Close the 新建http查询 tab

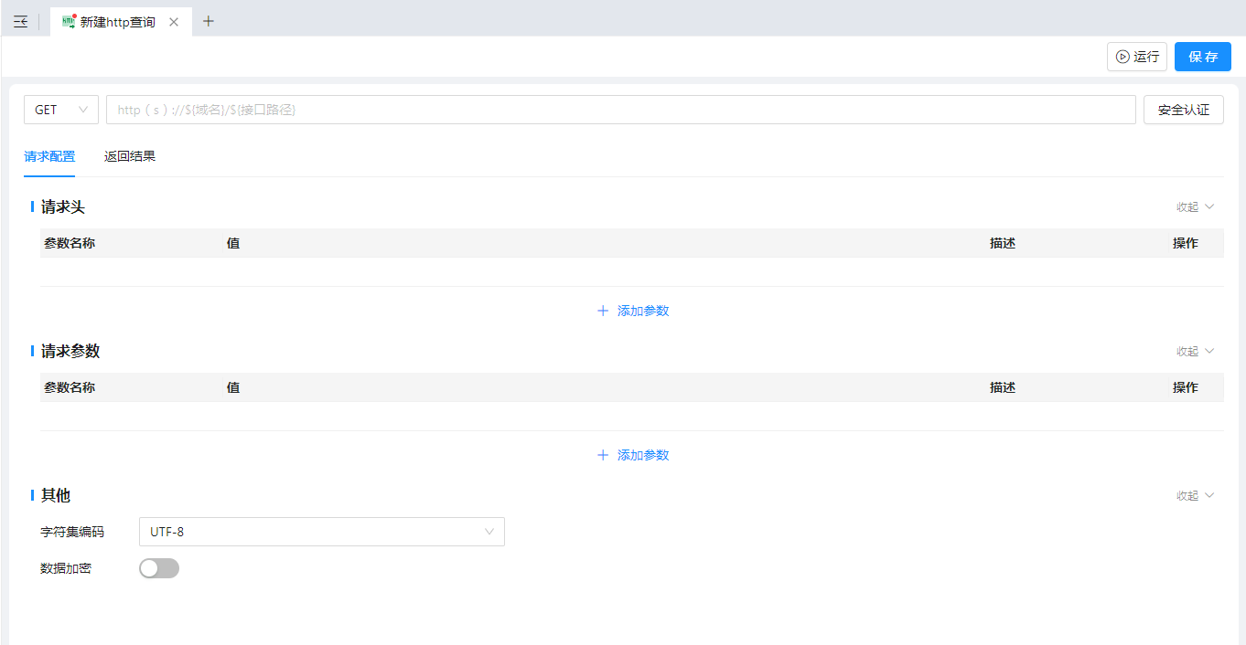pyautogui.click(x=174, y=22)
